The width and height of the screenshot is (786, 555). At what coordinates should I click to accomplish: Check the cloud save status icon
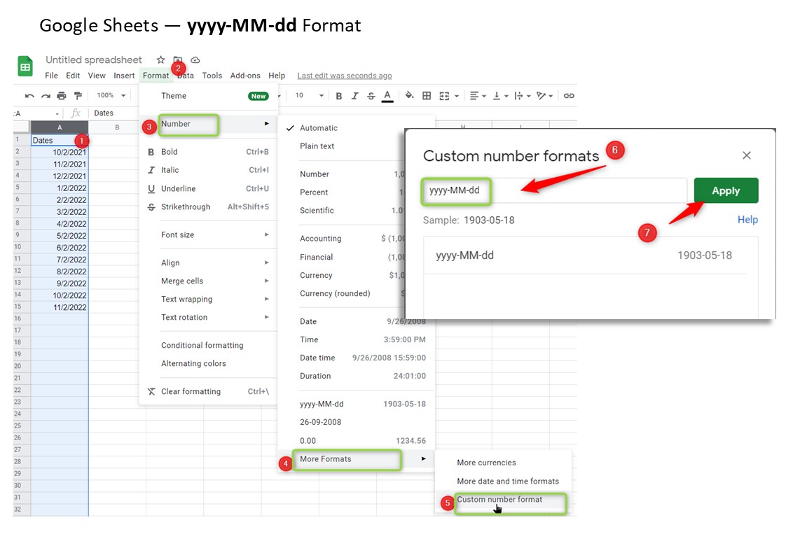point(195,60)
